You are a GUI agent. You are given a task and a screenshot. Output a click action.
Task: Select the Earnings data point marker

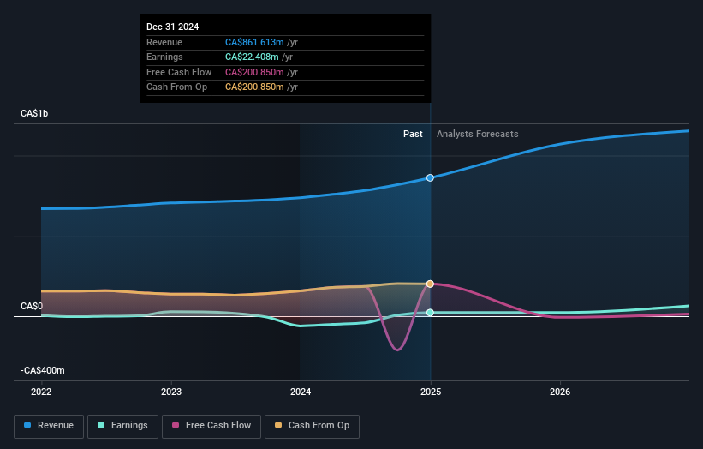[x=430, y=313]
